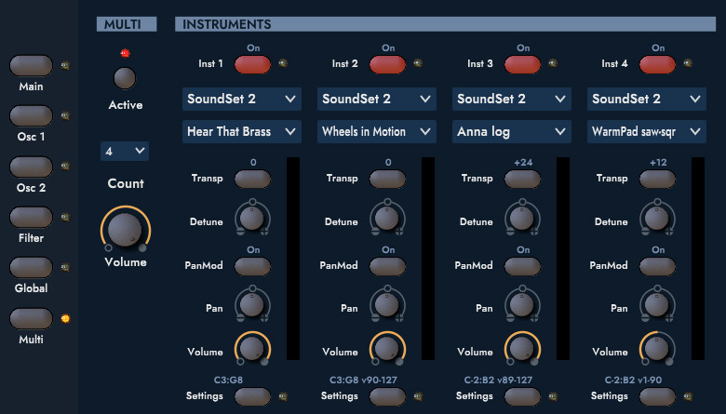Click the Inst 2 Detune knob
This screenshot has width=726, height=414.
tap(387, 219)
